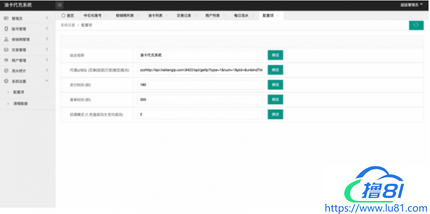
Task: Click the 流水统计 sidebar icon
Action: point(6,71)
